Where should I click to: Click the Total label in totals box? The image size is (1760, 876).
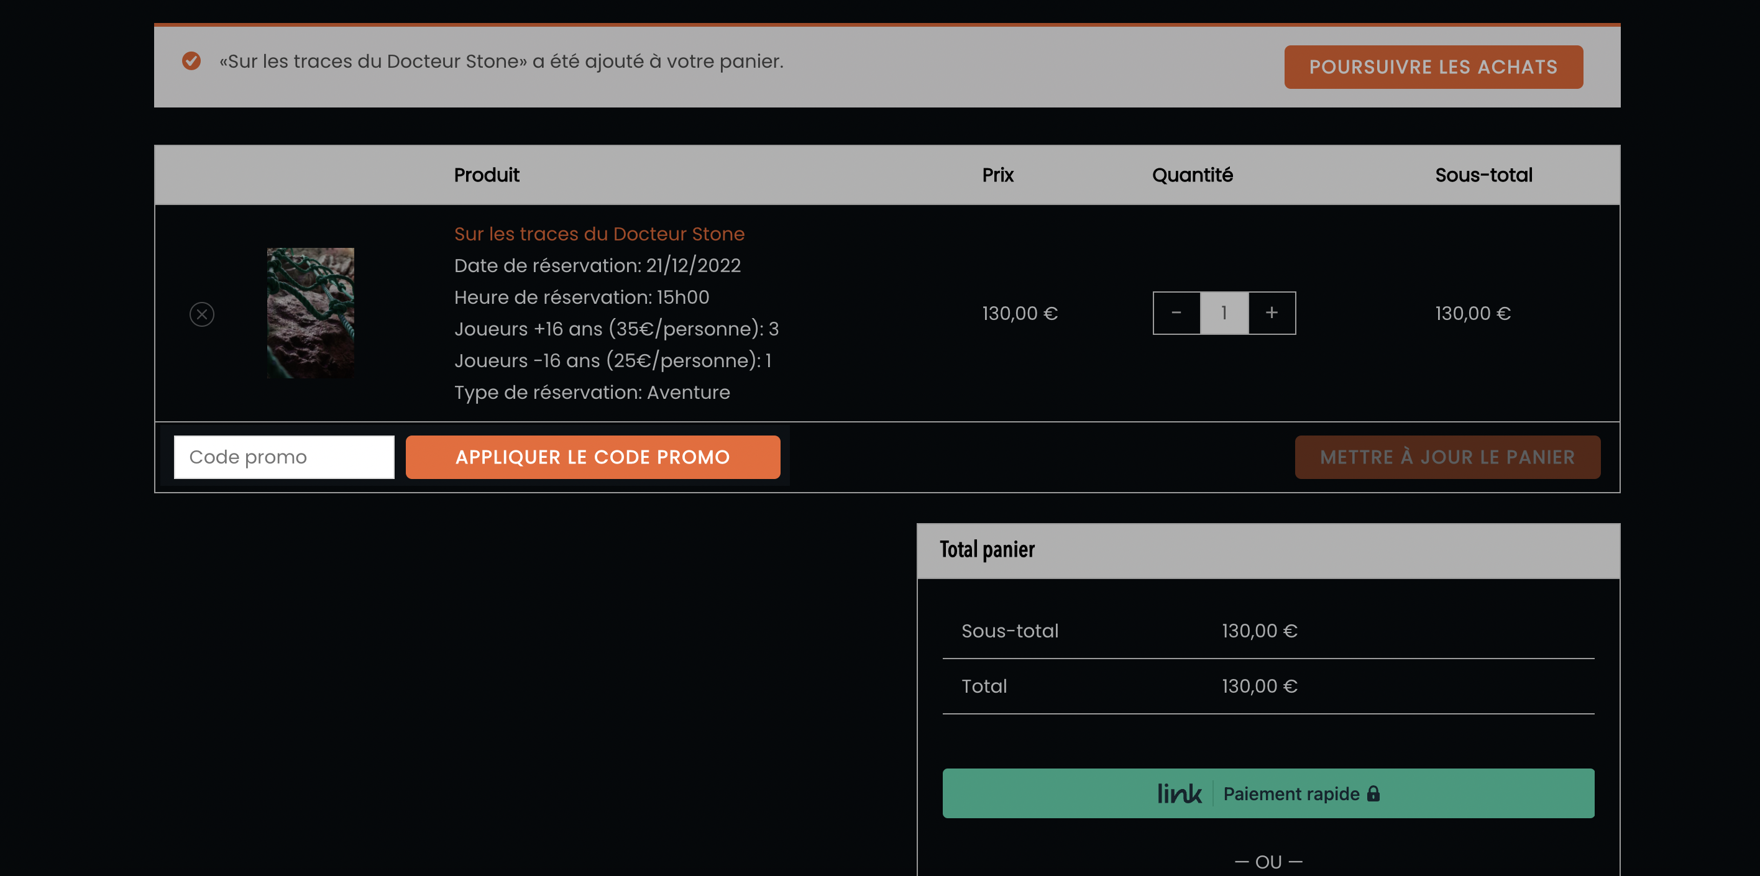pyautogui.click(x=984, y=686)
